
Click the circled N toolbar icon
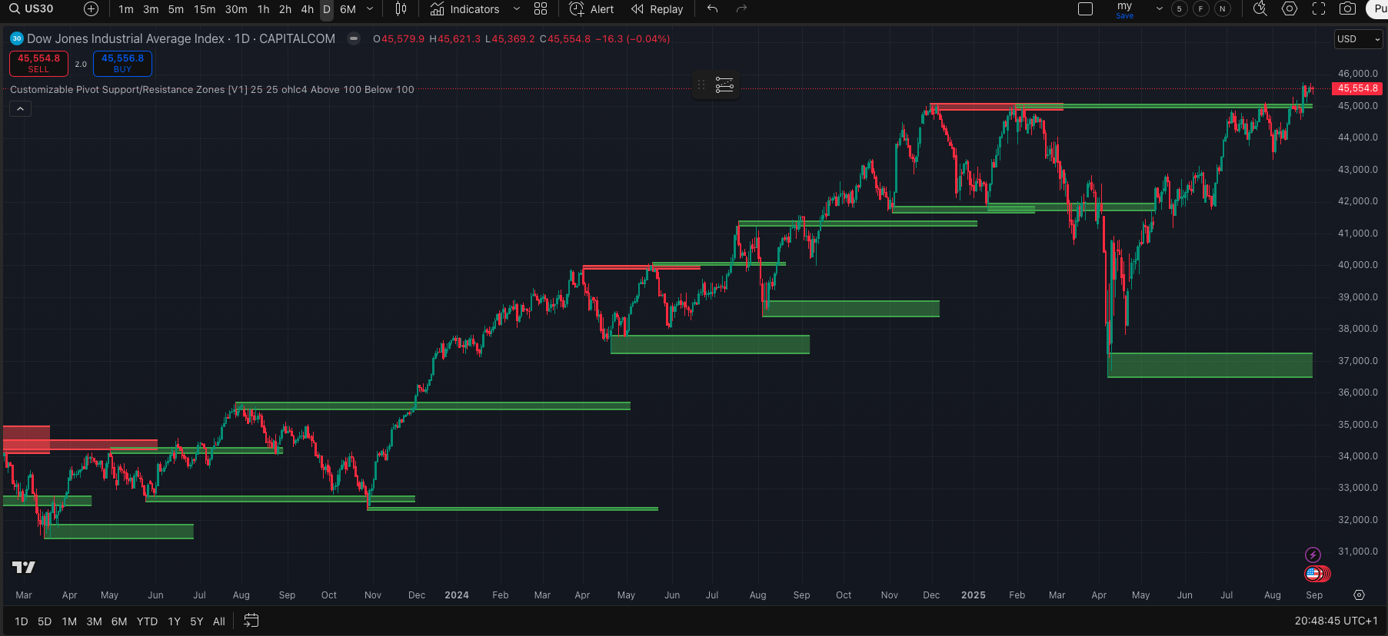tap(1223, 9)
